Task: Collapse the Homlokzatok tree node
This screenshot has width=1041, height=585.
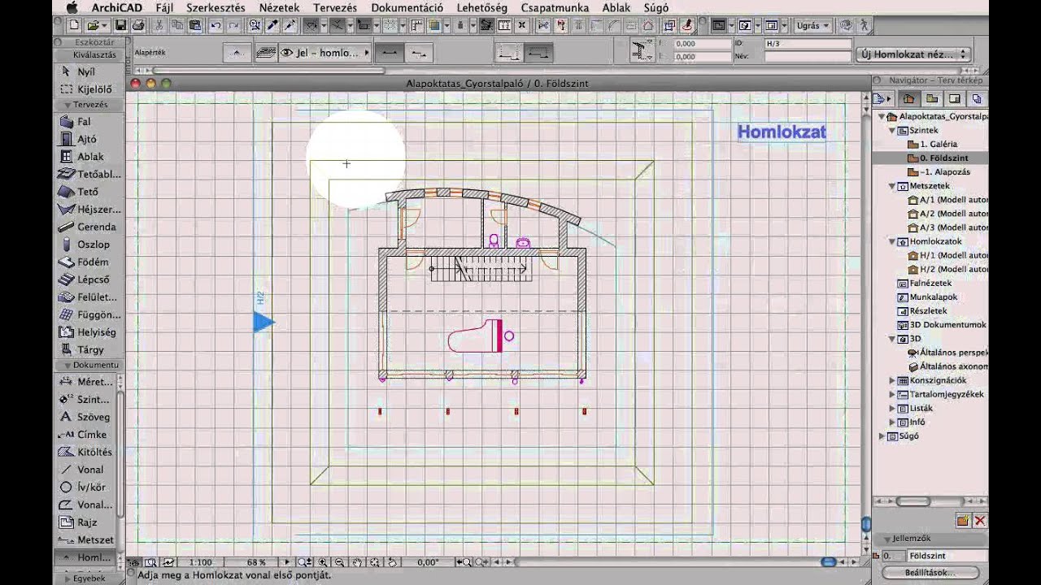Action: click(892, 241)
